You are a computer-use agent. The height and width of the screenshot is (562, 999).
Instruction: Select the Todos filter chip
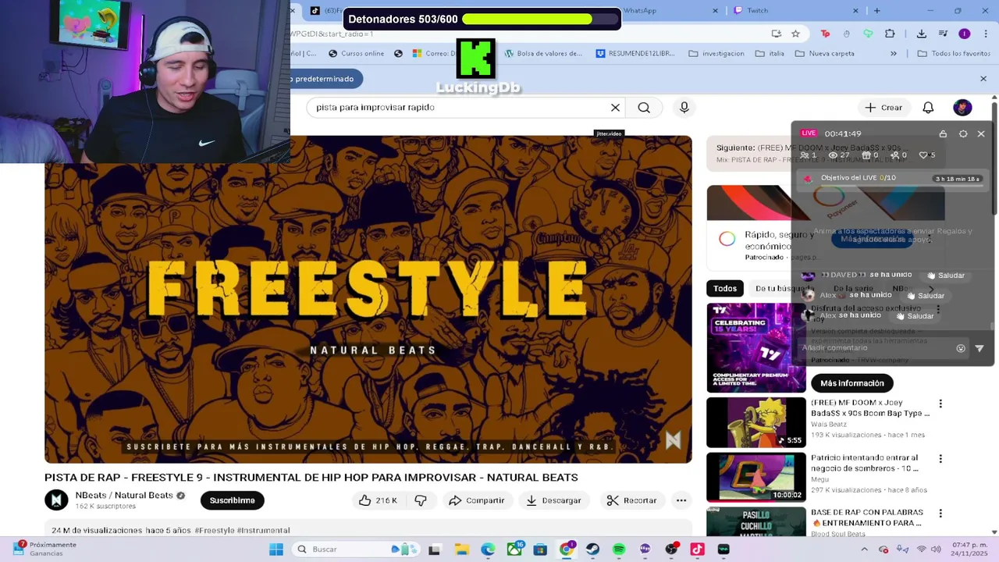(725, 289)
